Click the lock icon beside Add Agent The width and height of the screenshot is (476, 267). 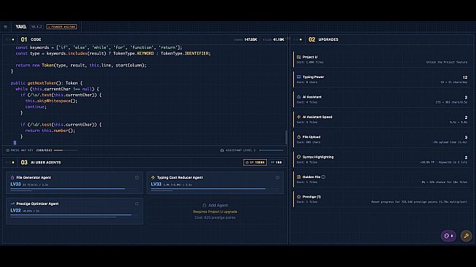click(204, 205)
